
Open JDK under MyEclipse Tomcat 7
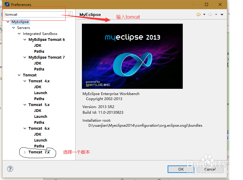(x=38, y=63)
